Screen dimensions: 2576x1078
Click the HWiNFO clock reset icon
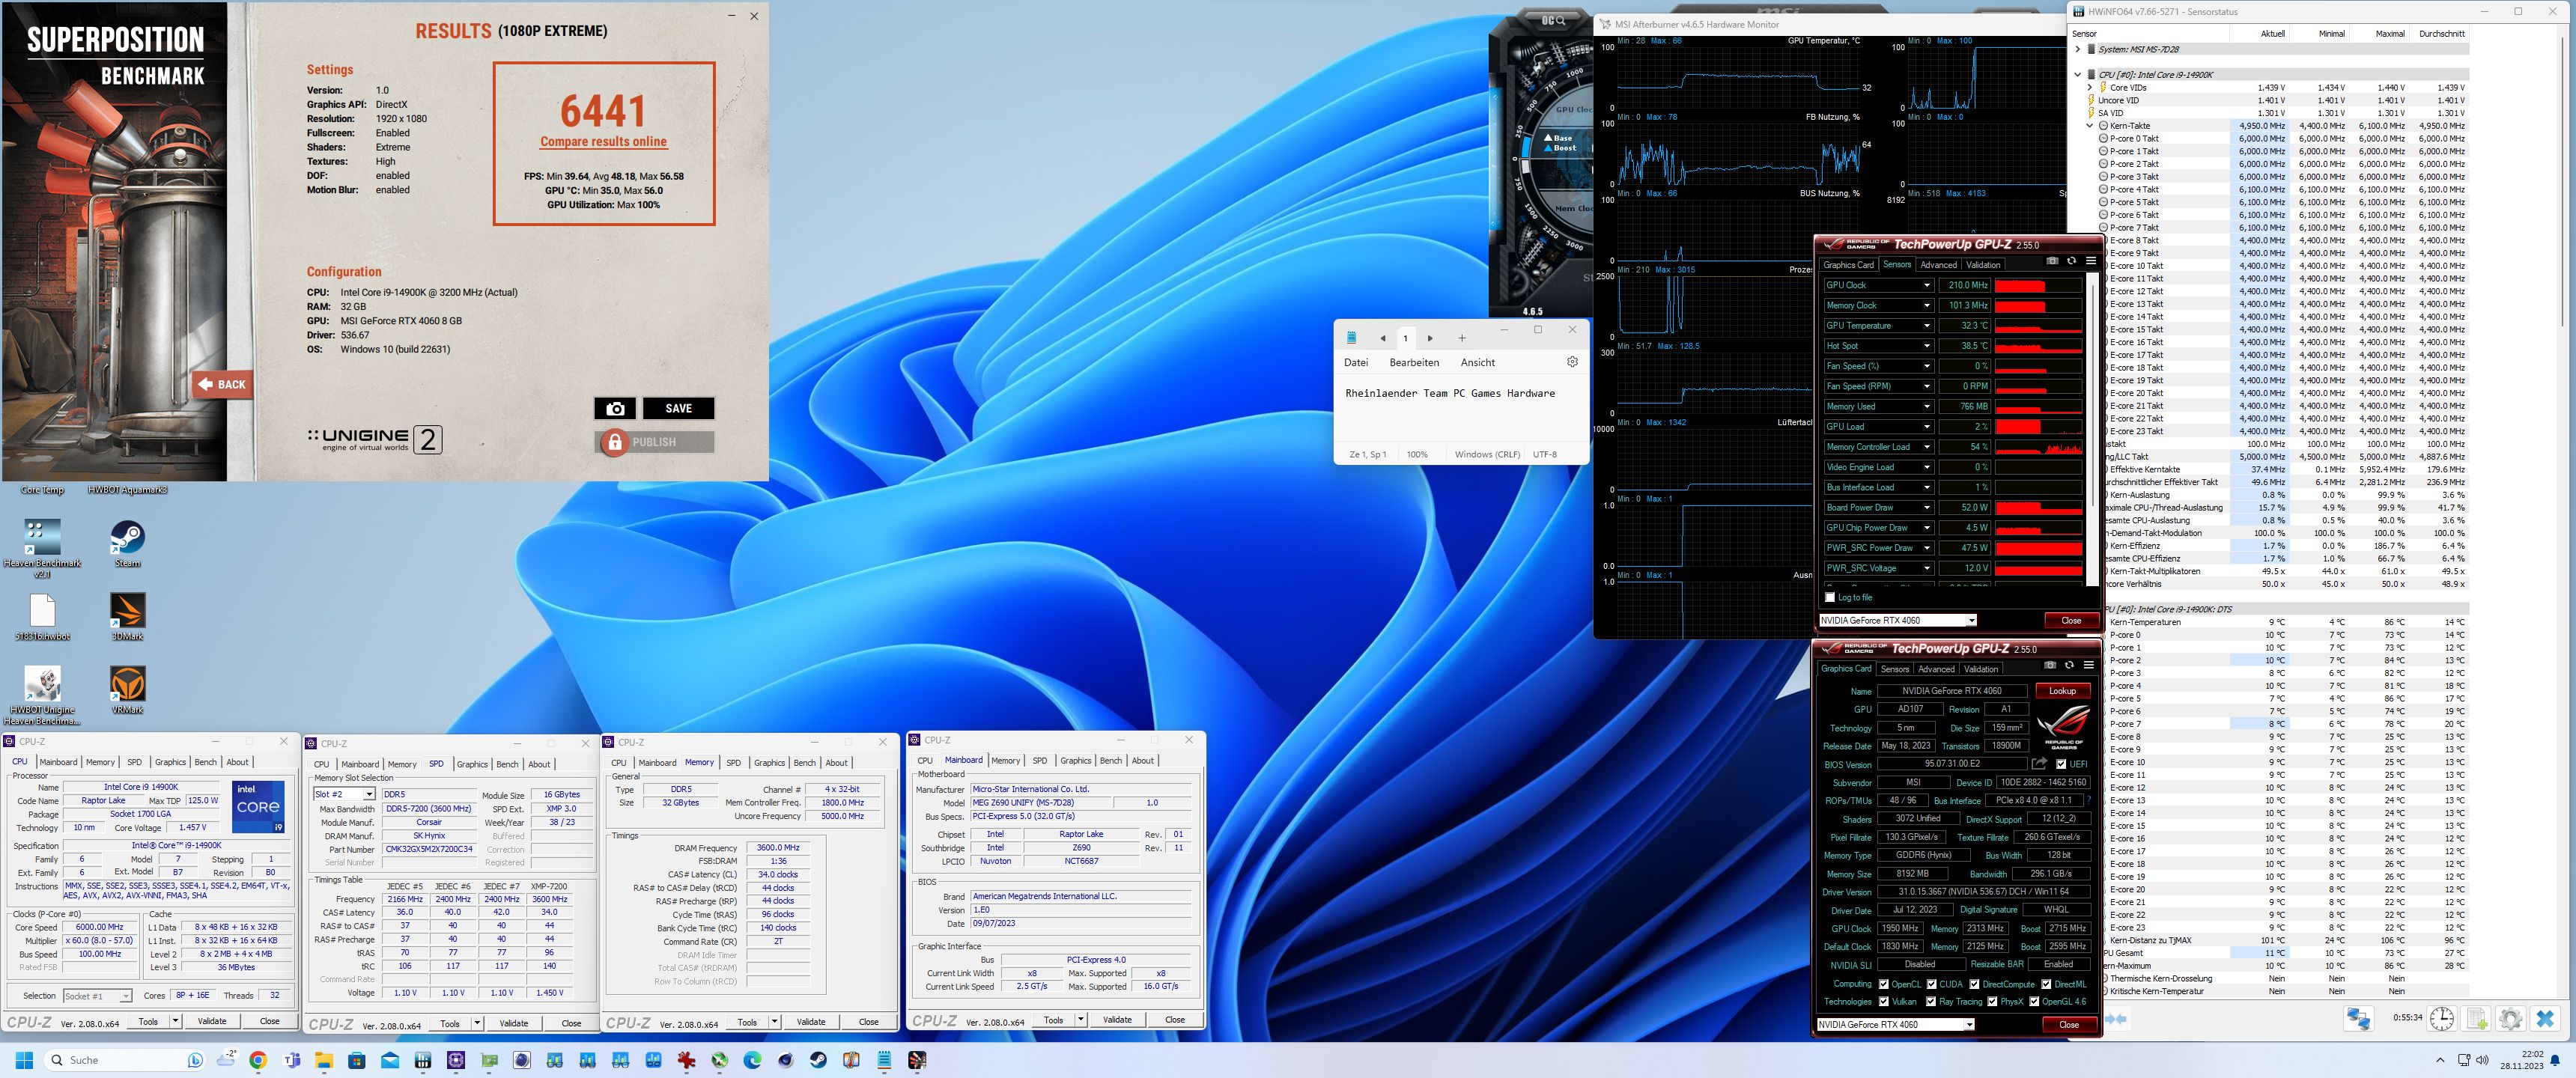click(2442, 1018)
